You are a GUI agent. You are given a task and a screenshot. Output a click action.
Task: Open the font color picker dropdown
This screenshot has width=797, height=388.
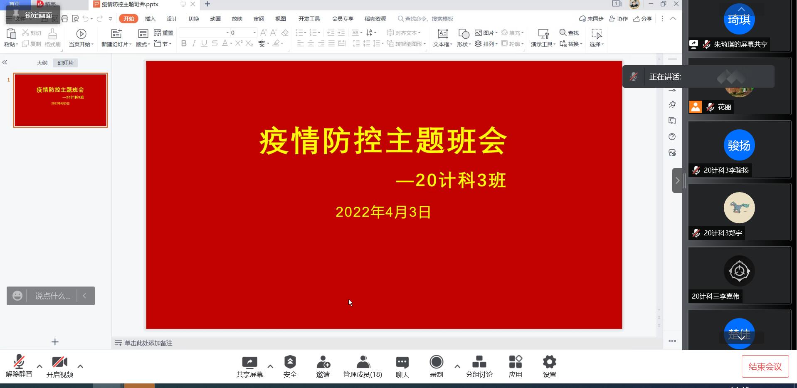coord(231,44)
